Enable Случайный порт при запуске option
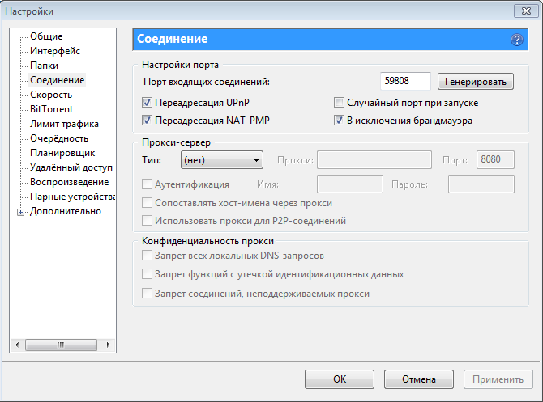The width and height of the screenshot is (543, 402). click(x=340, y=104)
